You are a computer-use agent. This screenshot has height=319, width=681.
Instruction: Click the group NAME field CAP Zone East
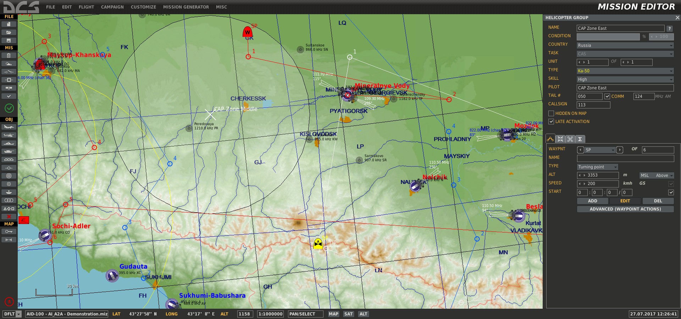[620, 28]
